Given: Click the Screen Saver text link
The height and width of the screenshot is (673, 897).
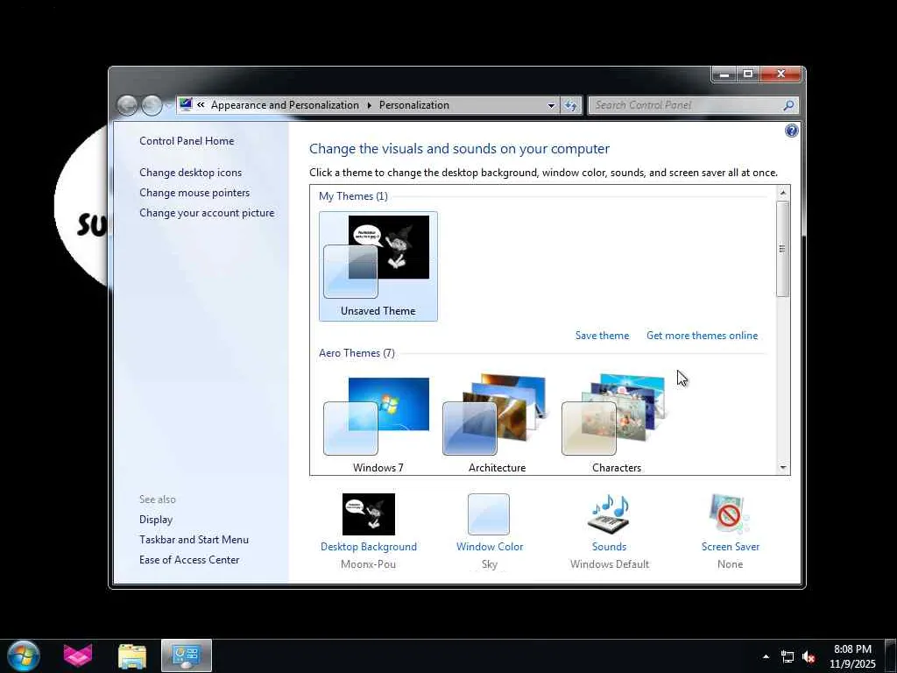Looking at the screenshot, I should [731, 547].
